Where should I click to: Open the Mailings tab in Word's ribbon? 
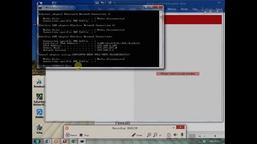[x=171, y=9]
